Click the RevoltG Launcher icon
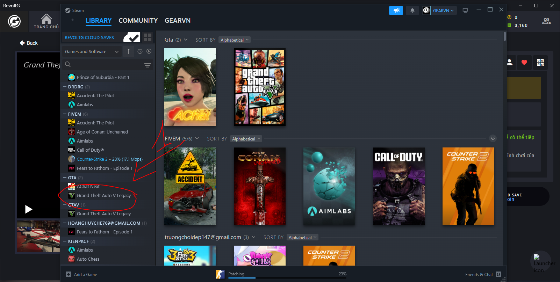 point(541,262)
